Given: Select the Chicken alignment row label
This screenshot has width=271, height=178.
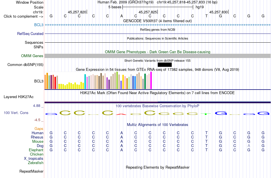Looking at the screenshot, I should click(x=37, y=154).
